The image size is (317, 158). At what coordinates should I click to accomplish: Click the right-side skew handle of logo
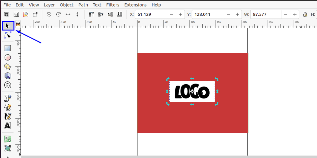coord(217,91)
